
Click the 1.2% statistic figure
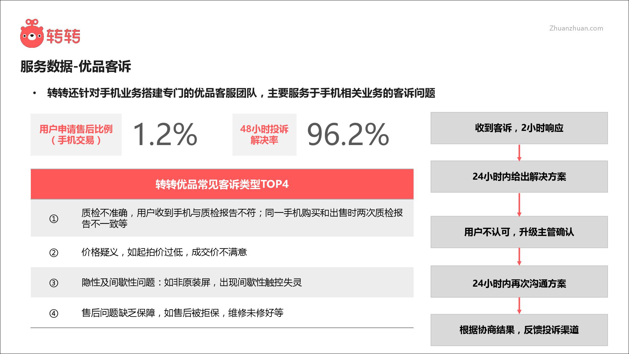(x=165, y=135)
